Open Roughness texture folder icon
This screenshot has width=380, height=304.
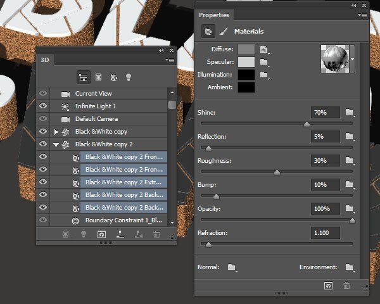350,160
